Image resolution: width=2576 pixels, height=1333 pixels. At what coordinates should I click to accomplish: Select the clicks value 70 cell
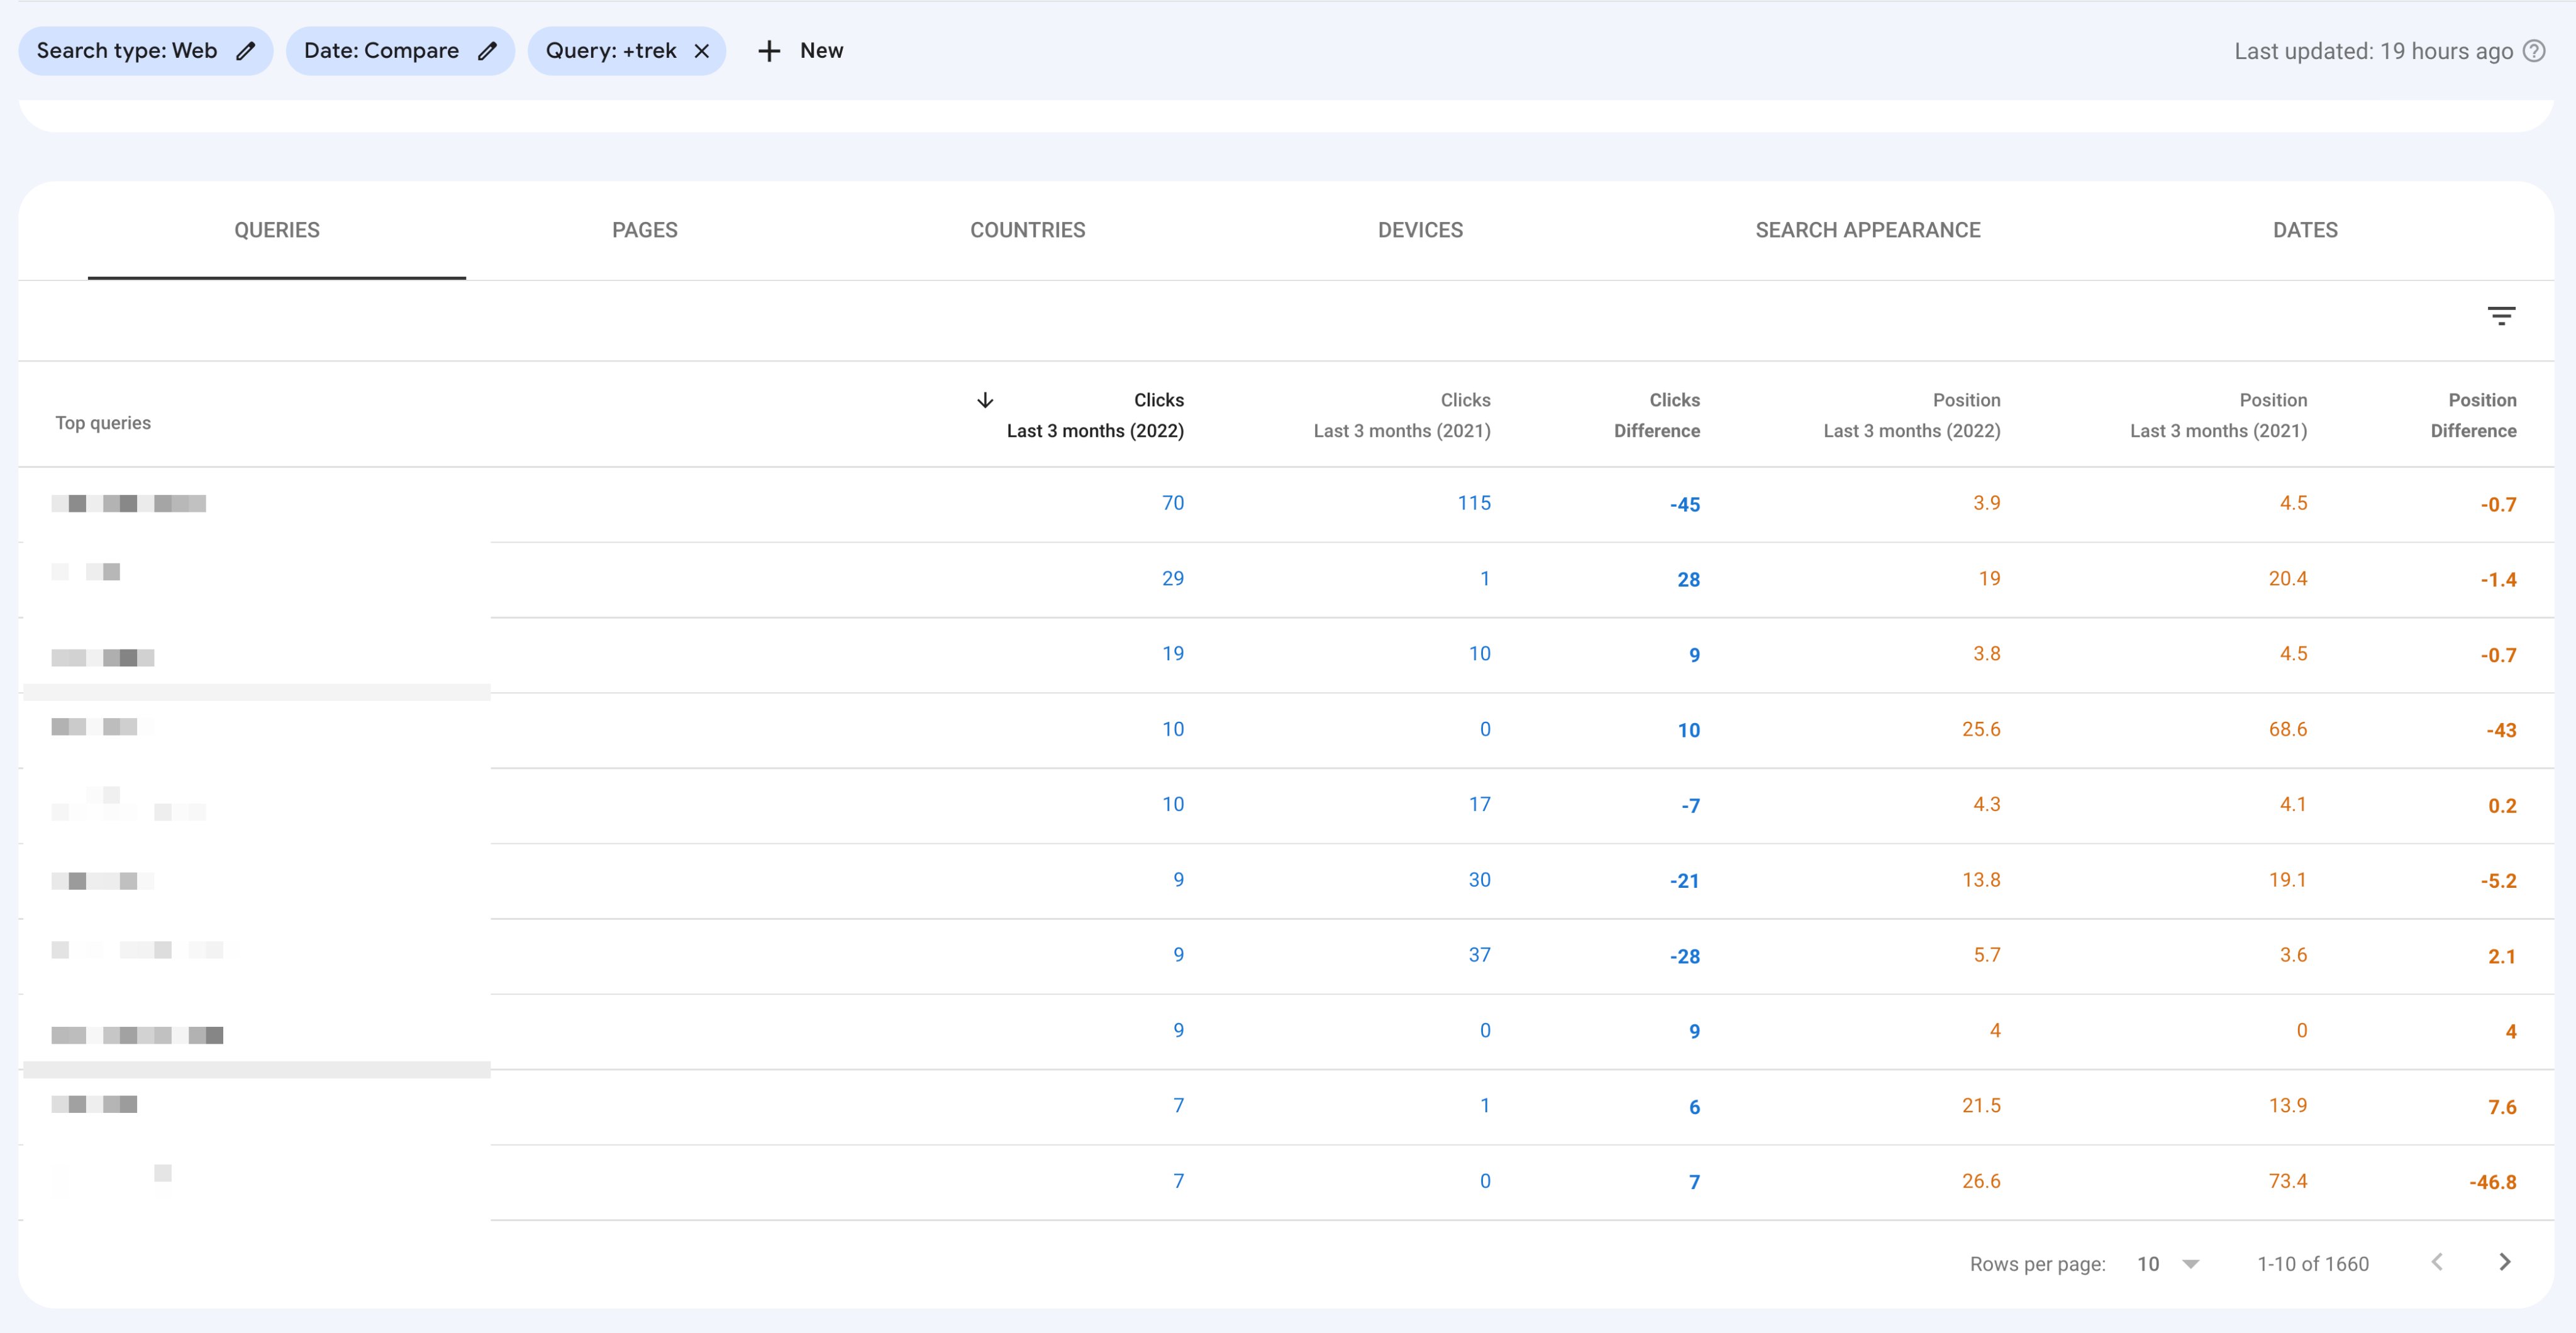tap(1173, 503)
